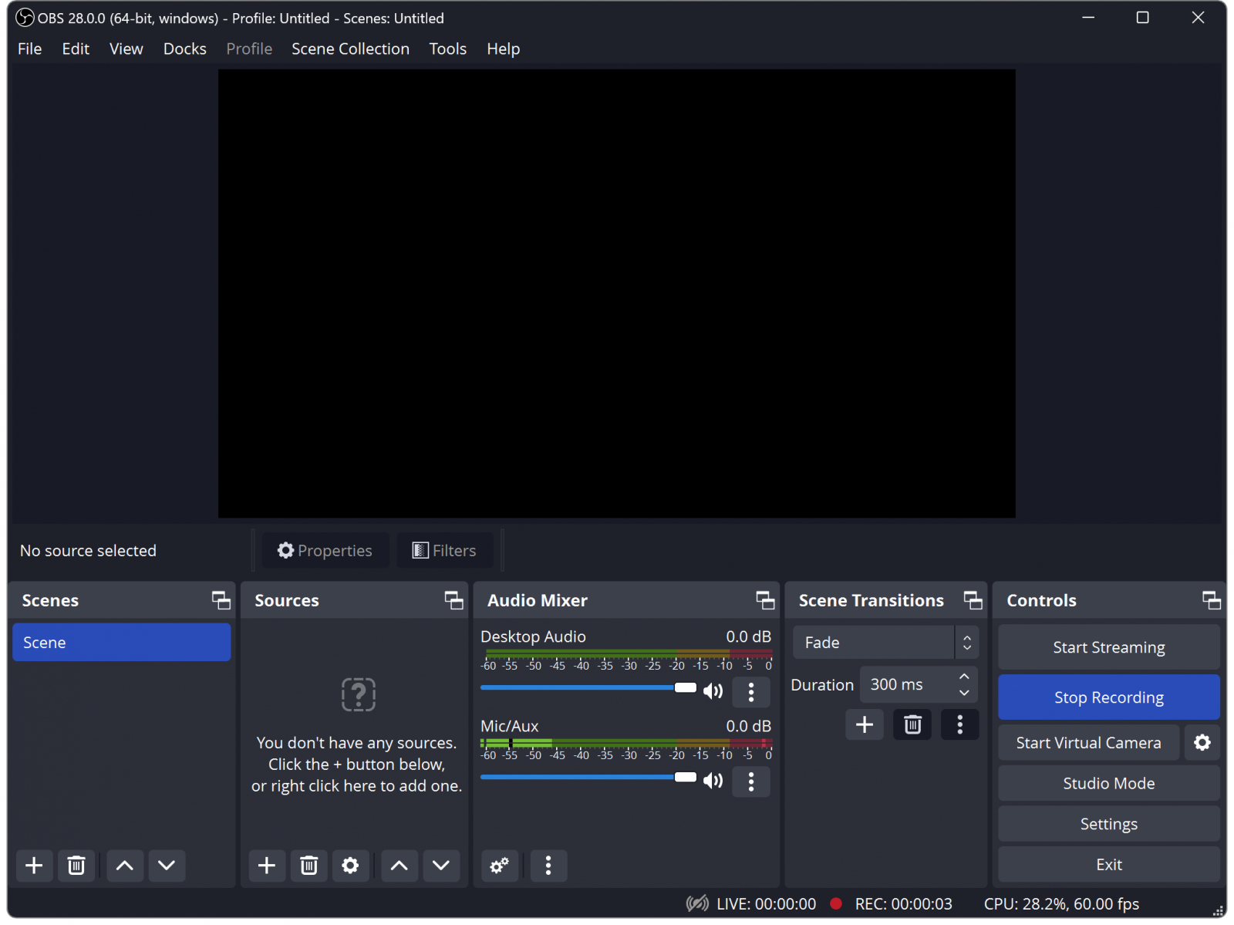Adjust Desktop Audio volume slider

click(x=588, y=687)
